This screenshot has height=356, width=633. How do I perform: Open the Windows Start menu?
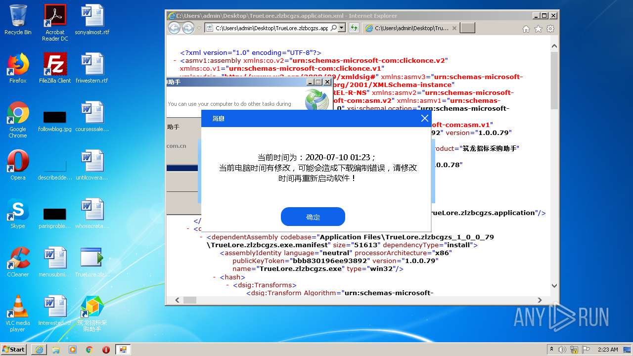(14, 349)
